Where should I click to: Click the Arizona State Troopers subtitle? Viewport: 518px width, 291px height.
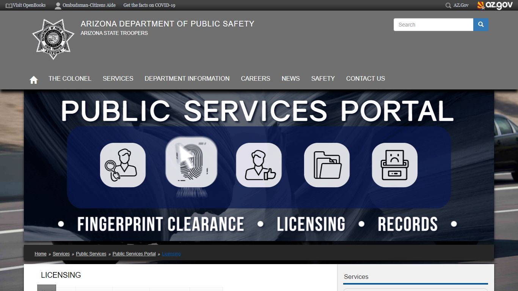tap(114, 33)
